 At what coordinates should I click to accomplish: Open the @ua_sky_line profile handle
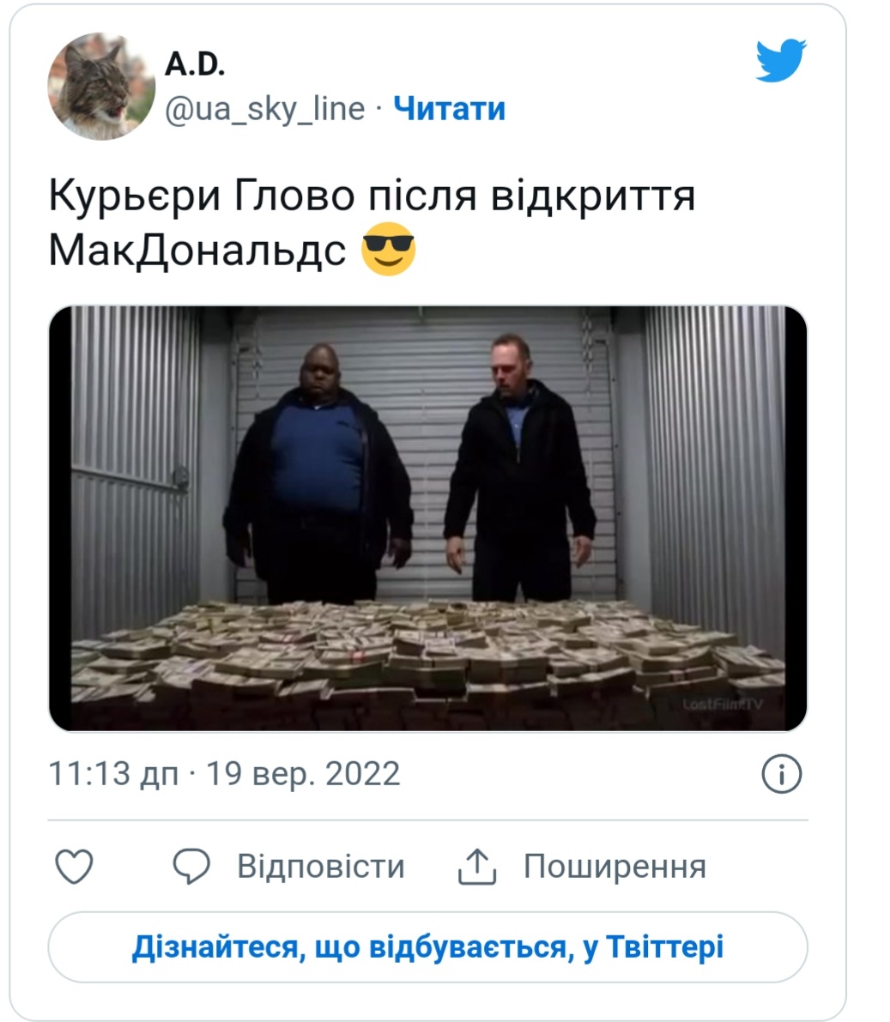[x=264, y=109]
